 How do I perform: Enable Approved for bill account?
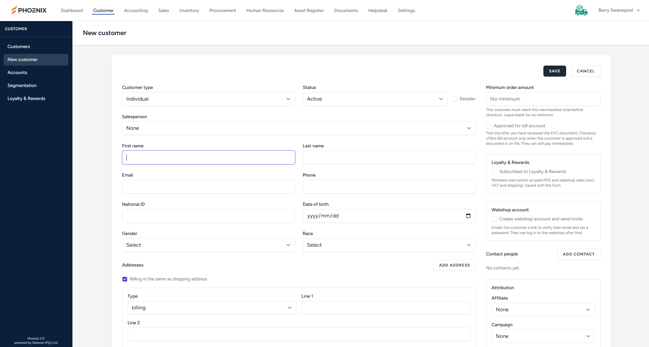(489, 126)
